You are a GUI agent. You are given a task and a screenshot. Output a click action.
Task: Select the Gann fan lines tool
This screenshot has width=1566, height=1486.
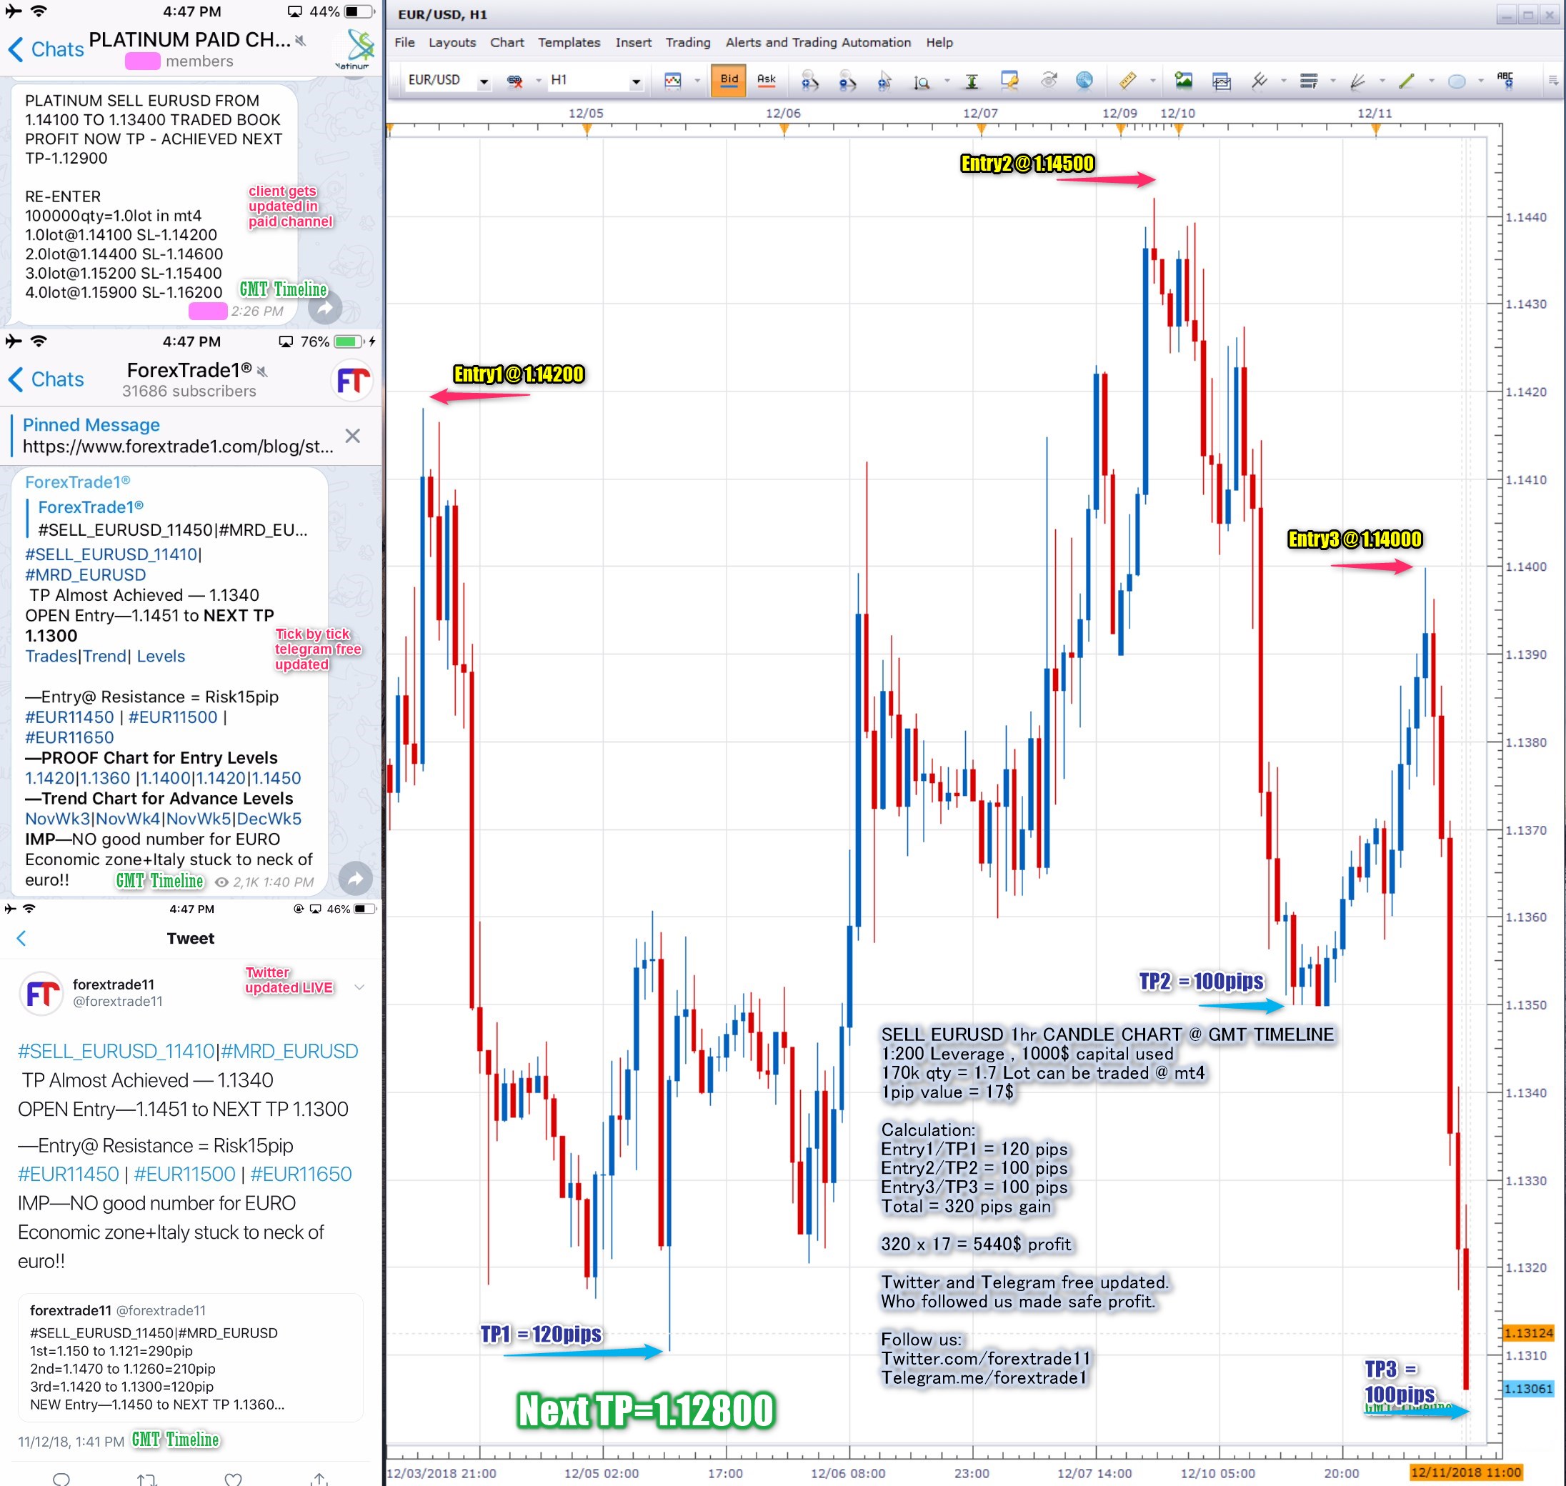[x=1357, y=81]
